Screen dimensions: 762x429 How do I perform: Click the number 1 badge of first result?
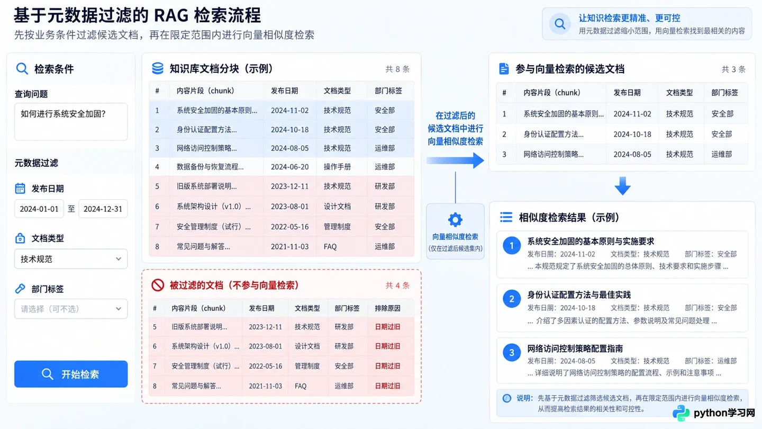[512, 246]
